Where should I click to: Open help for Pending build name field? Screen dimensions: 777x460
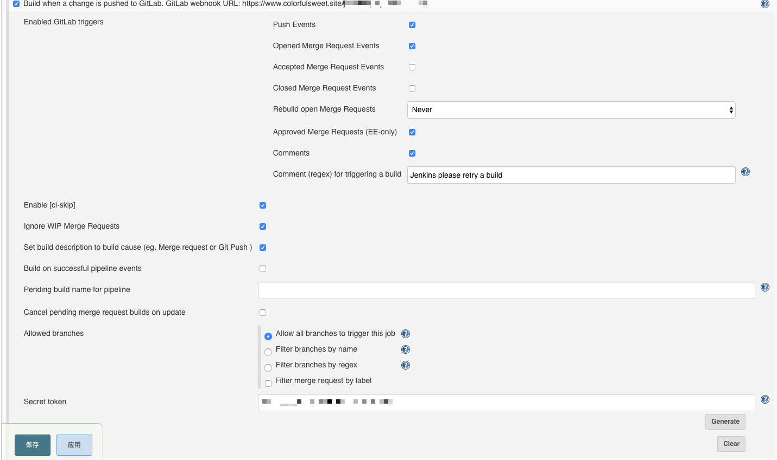[765, 287]
